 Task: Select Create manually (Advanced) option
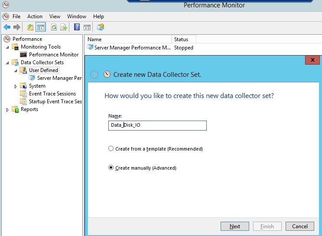click(111, 168)
